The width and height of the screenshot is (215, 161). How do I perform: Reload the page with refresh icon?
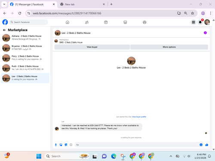tap(20, 13)
